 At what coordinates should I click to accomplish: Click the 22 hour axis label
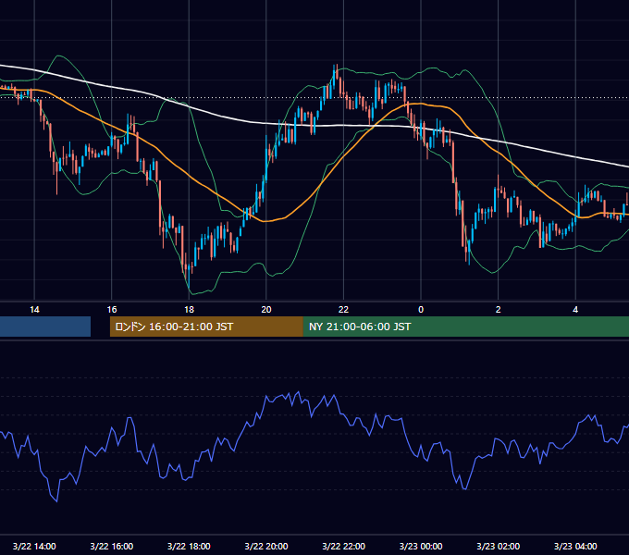(x=343, y=310)
